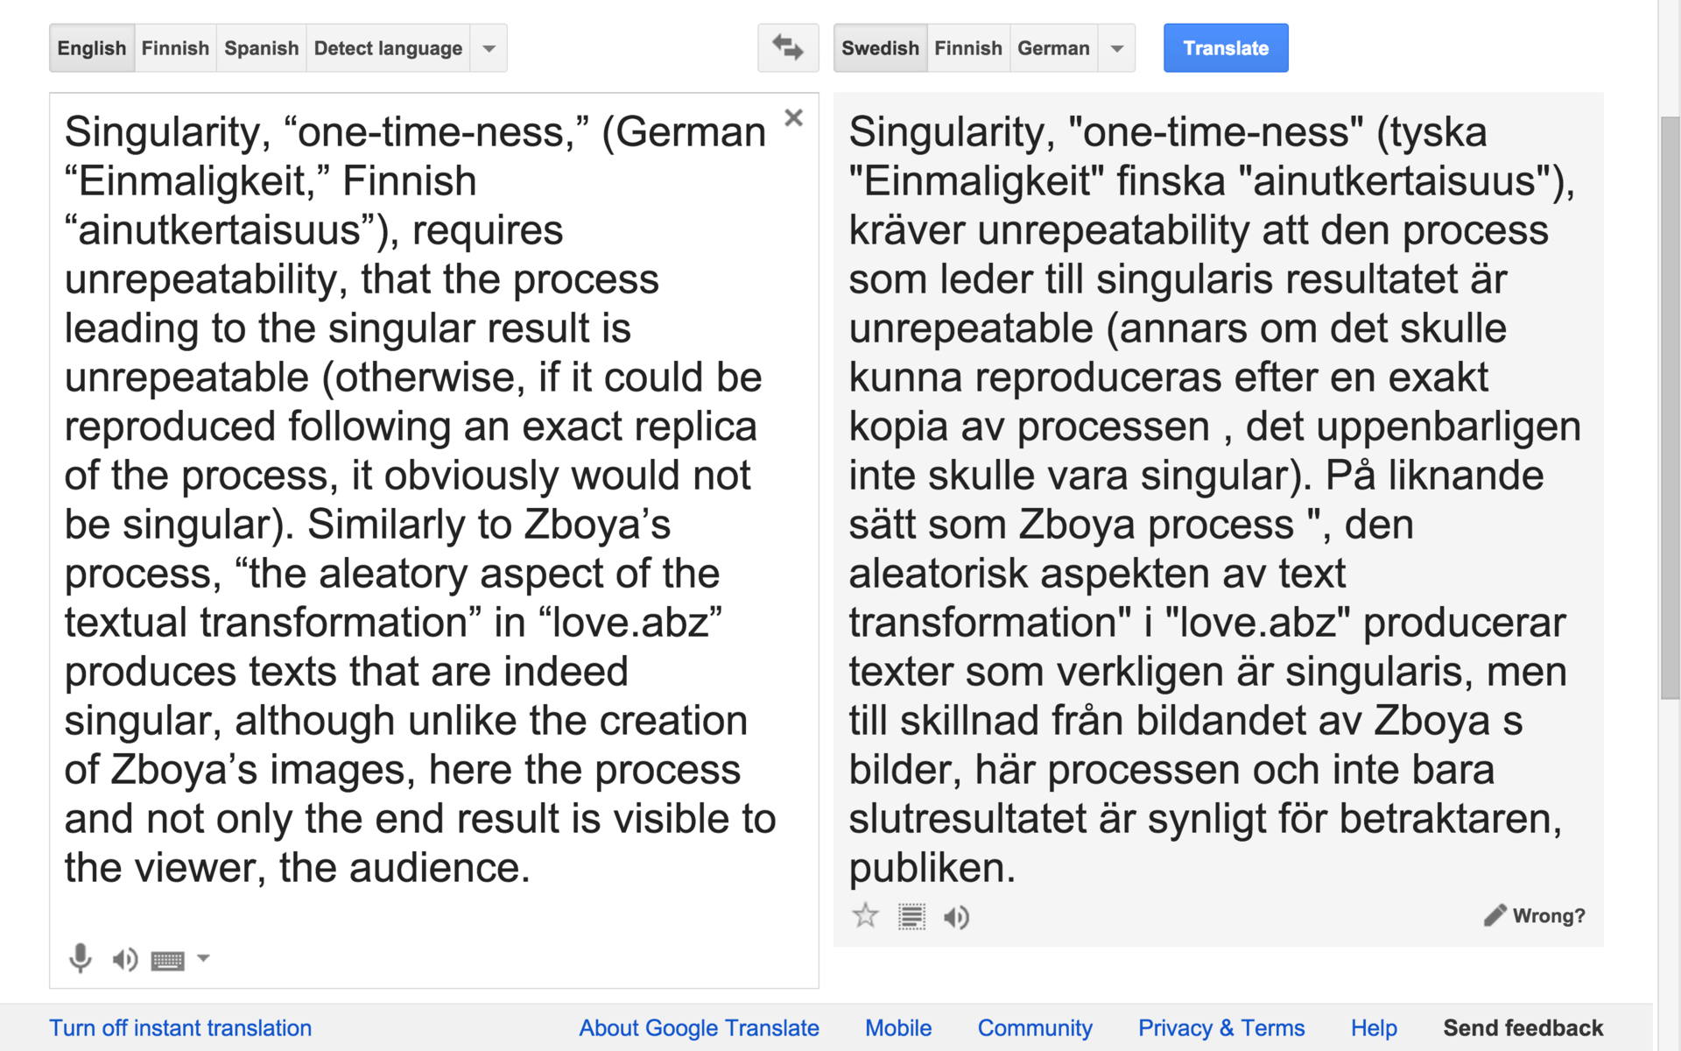This screenshot has width=1681, height=1051.
Task: Select all translated text icon
Action: (911, 917)
